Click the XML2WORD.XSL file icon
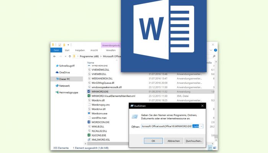Screen dimensions: 268x153 pos(89,140)
